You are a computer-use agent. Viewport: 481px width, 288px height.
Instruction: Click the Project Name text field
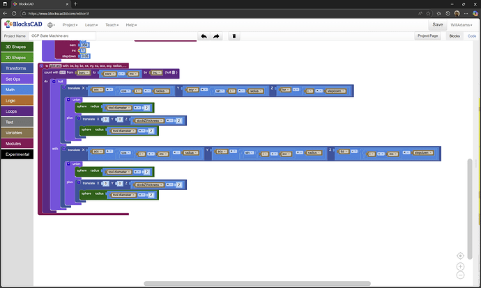pos(61,35)
